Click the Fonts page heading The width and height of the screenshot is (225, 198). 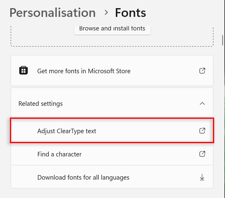pos(131,13)
